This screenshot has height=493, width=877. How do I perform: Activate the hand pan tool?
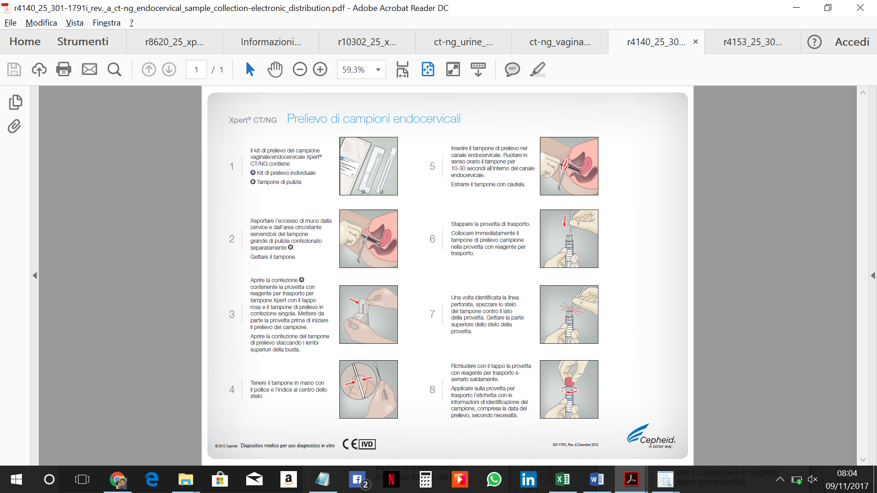tap(275, 69)
